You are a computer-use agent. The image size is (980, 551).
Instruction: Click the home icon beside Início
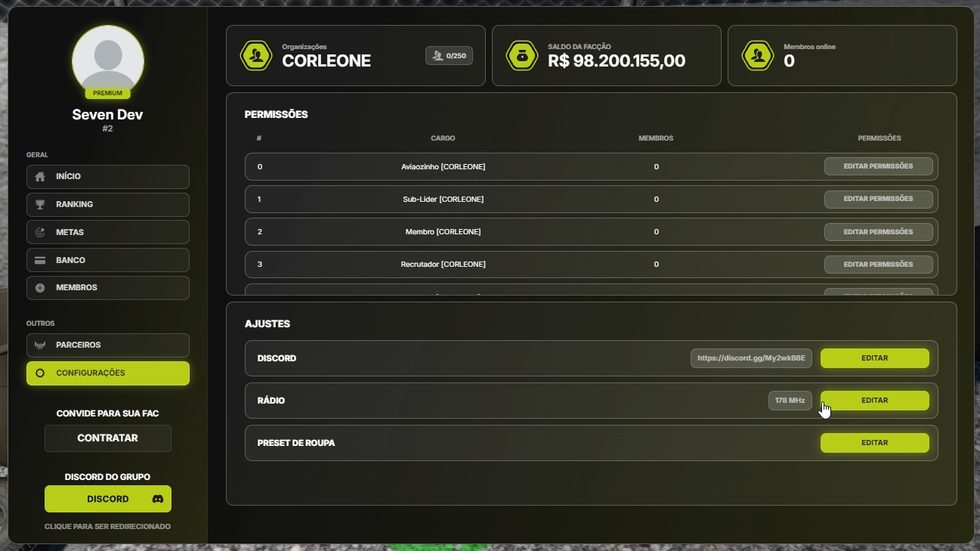(x=40, y=177)
